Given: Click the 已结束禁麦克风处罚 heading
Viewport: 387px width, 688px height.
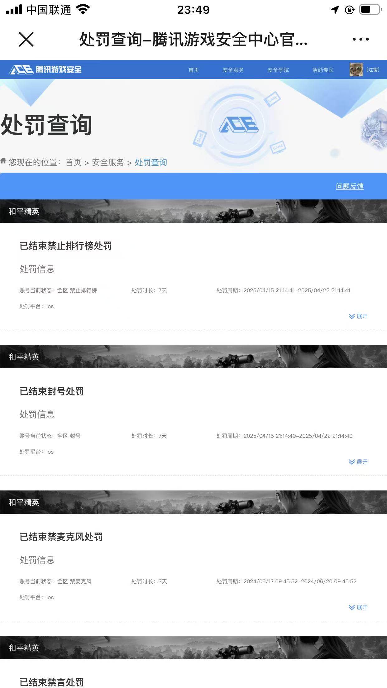Looking at the screenshot, I should 61,537.
